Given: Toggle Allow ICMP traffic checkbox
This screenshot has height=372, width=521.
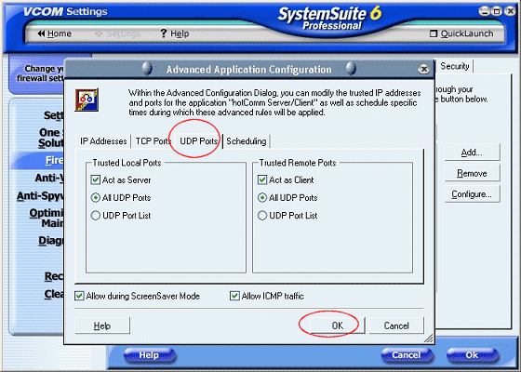Looking at the screenshot, I should coord(234,296).
